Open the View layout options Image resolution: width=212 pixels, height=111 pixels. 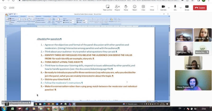[143, 8]
